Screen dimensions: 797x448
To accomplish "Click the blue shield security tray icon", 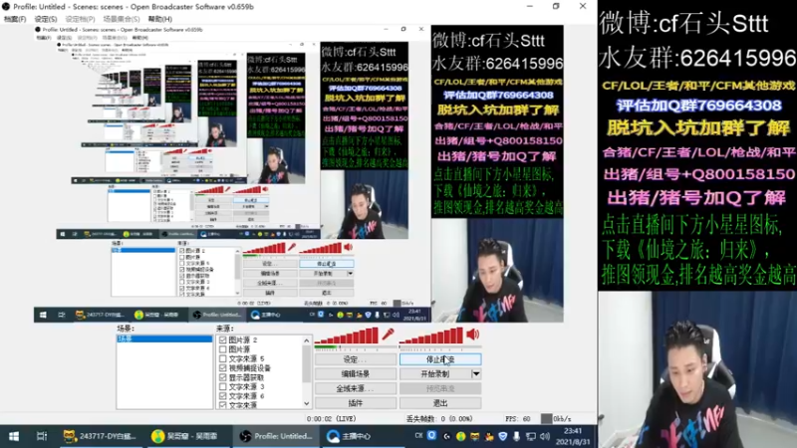I will tap(503, 436).
